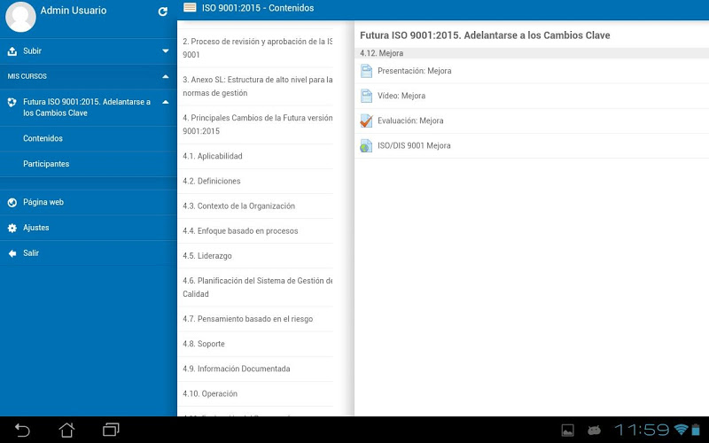Tap the Android home button

tap(66, 430)
